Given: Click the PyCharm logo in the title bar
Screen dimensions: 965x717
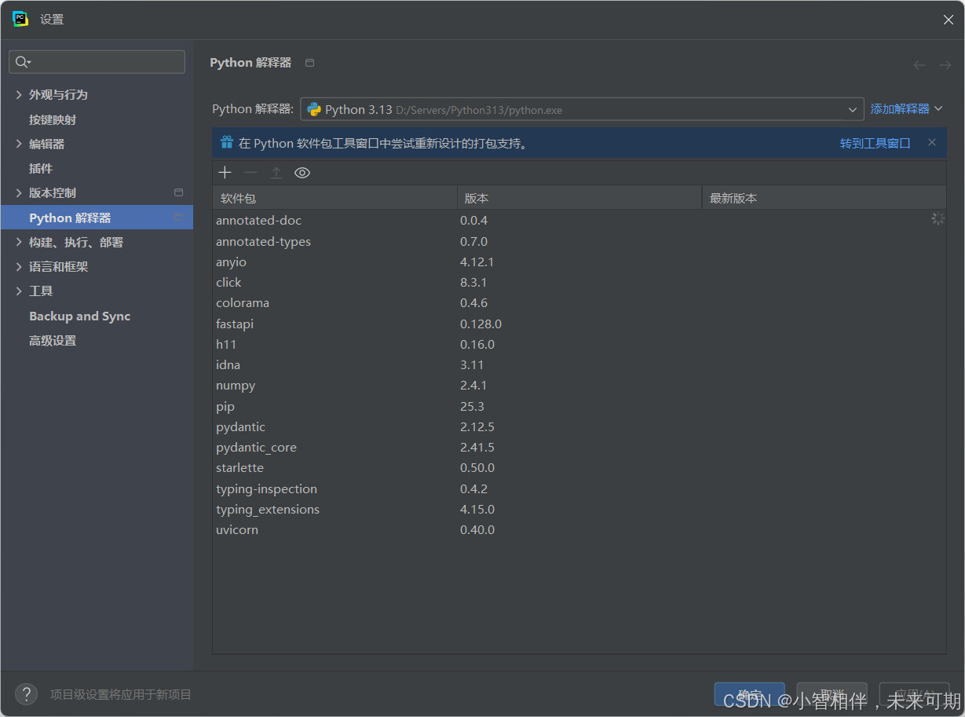Looking at the screenshot, I should [x=20, y=19].
